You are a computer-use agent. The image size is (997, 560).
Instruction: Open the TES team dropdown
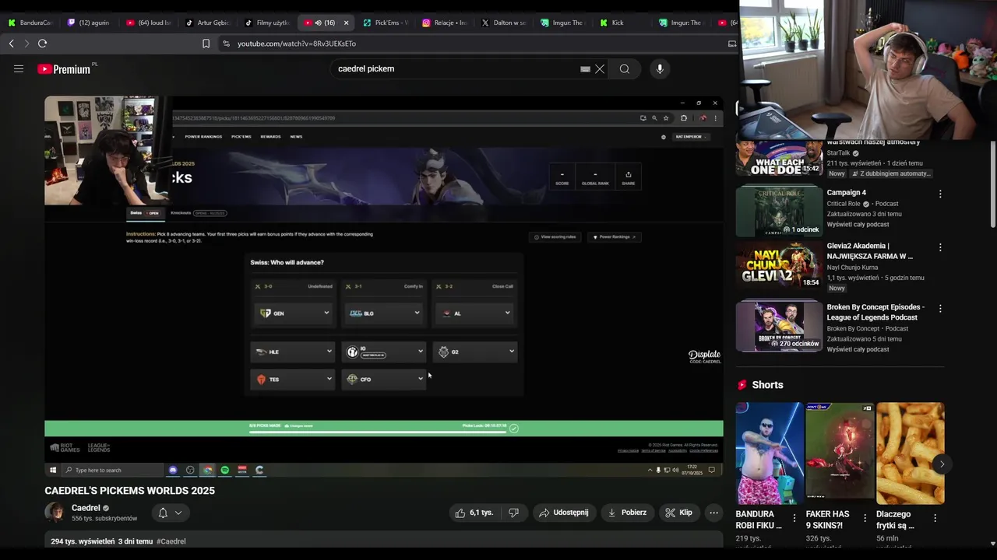292,379
